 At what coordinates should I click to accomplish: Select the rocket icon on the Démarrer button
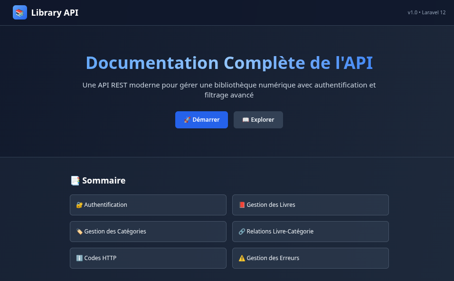[x=186, y=120]
